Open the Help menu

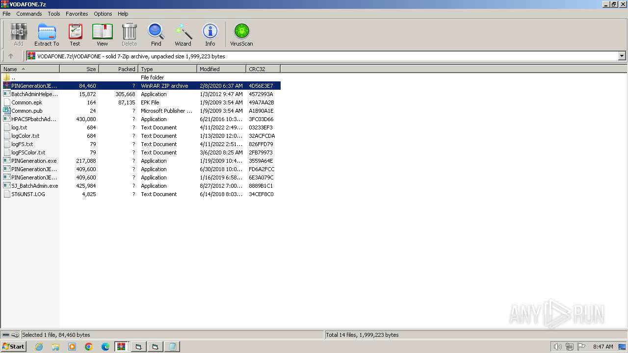pos(123,14)
